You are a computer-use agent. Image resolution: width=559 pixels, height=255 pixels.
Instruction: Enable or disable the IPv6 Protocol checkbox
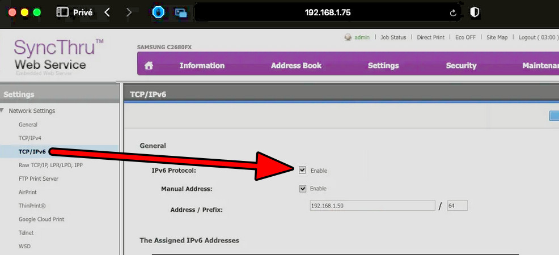302,170
